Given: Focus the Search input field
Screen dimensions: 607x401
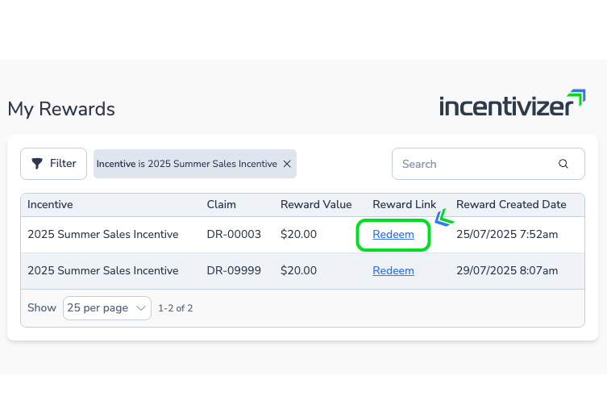Looking at the screenshot, I should [x=476, y=164].
